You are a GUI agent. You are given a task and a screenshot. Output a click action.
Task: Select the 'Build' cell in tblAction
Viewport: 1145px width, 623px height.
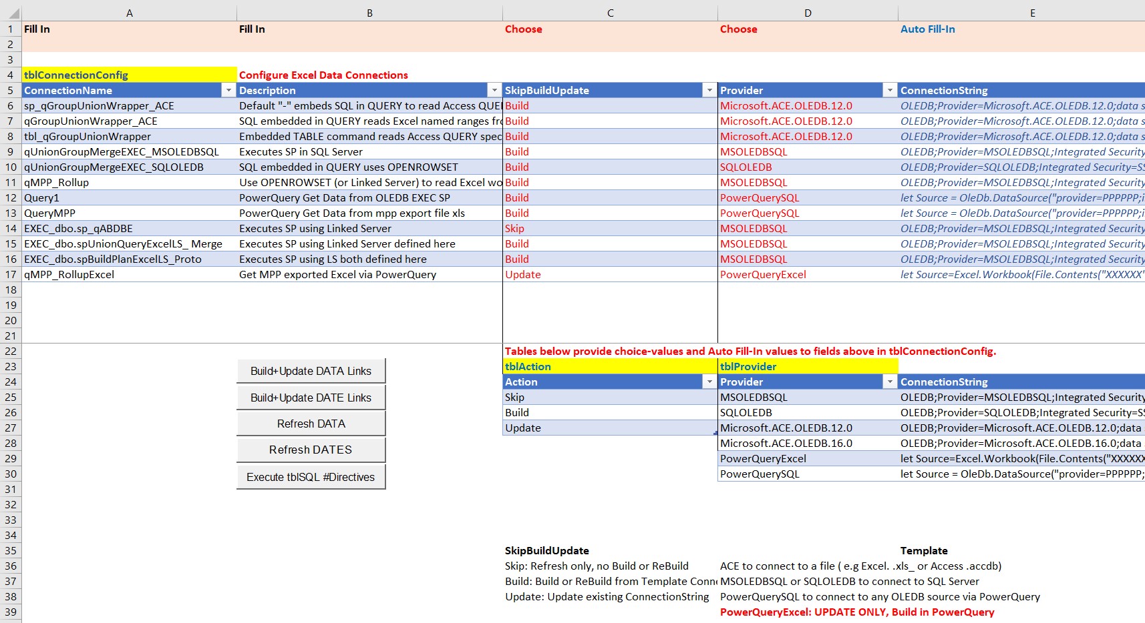pos(610,412)
